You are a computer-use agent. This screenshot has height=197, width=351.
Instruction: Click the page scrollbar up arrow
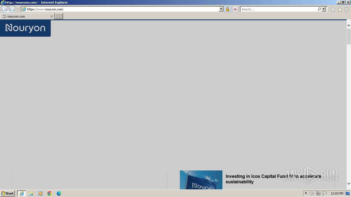[x=349, y=25]
